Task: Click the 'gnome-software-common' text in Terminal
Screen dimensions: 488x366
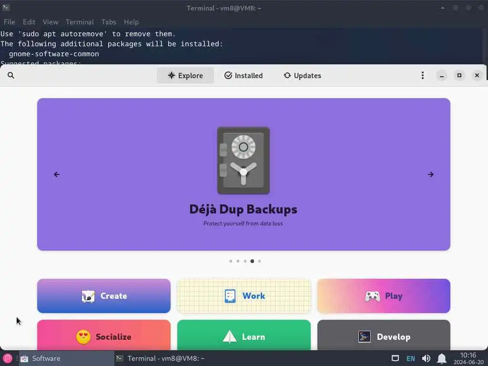Action: coord(54,54)
